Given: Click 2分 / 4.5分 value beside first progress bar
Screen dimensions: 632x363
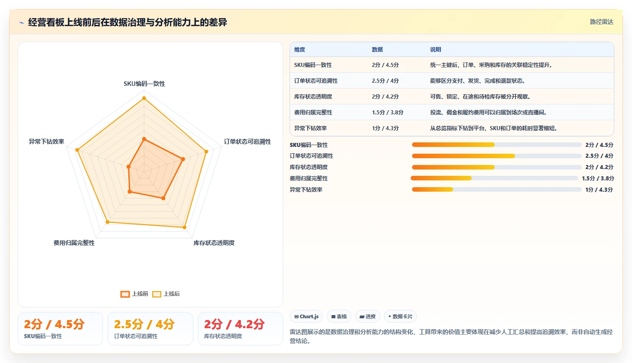Looking at the screenshot, I should (599, 145).
